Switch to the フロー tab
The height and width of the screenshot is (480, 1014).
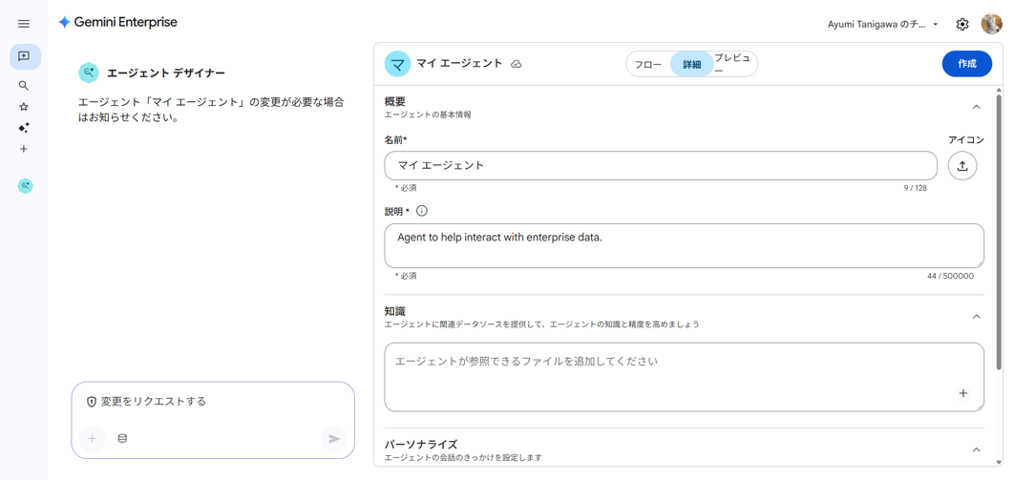(648, 65)
